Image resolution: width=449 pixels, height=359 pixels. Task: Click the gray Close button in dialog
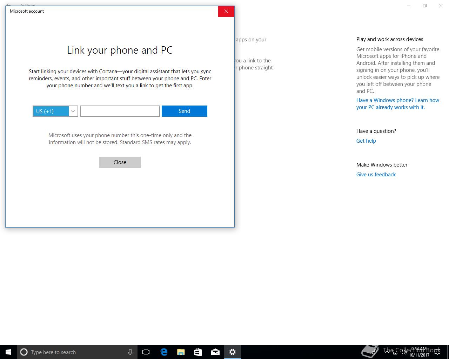pos(120,162)
